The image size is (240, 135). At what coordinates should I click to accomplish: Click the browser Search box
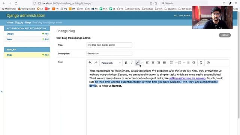[x=184, y=3]
